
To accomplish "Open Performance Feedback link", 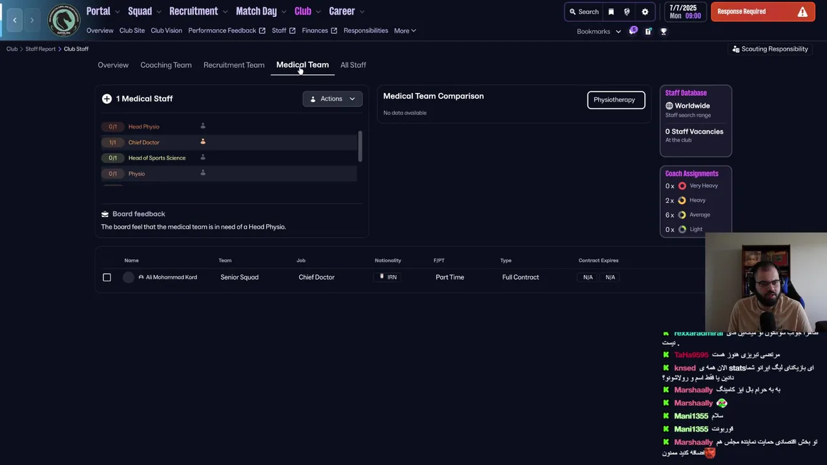I will (x=227, y=30).
